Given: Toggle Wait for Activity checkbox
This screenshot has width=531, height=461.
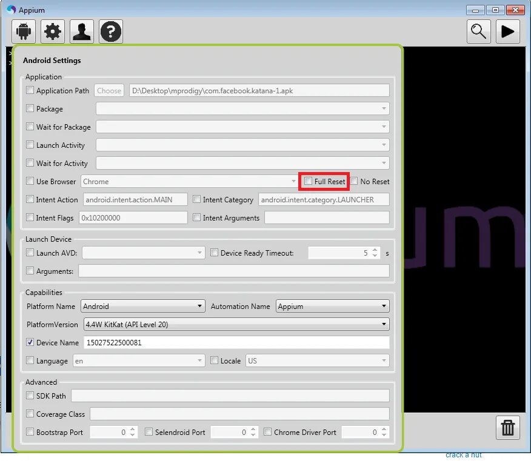Looking at the screenshot, I should (x=30, y=163).
